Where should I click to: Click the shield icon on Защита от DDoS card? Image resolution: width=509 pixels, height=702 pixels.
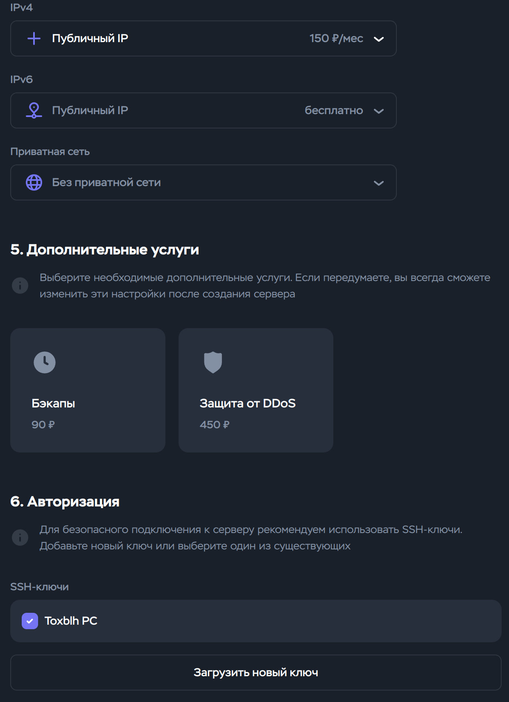tap(213, 362)
